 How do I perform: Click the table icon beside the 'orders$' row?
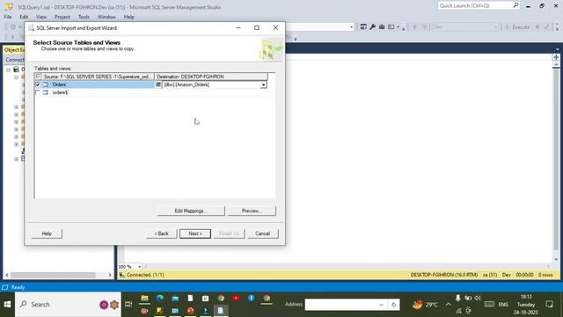click(46, 92)
